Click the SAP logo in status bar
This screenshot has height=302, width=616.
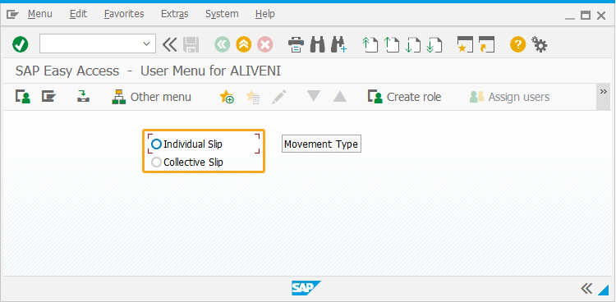click(x=306, y=288)
